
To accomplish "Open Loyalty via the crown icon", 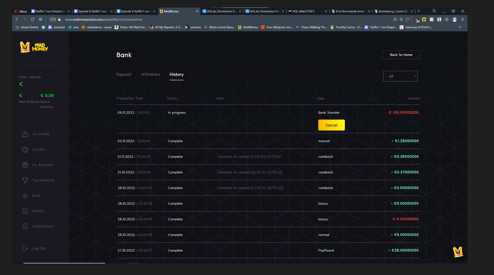I will click(25, 149).
